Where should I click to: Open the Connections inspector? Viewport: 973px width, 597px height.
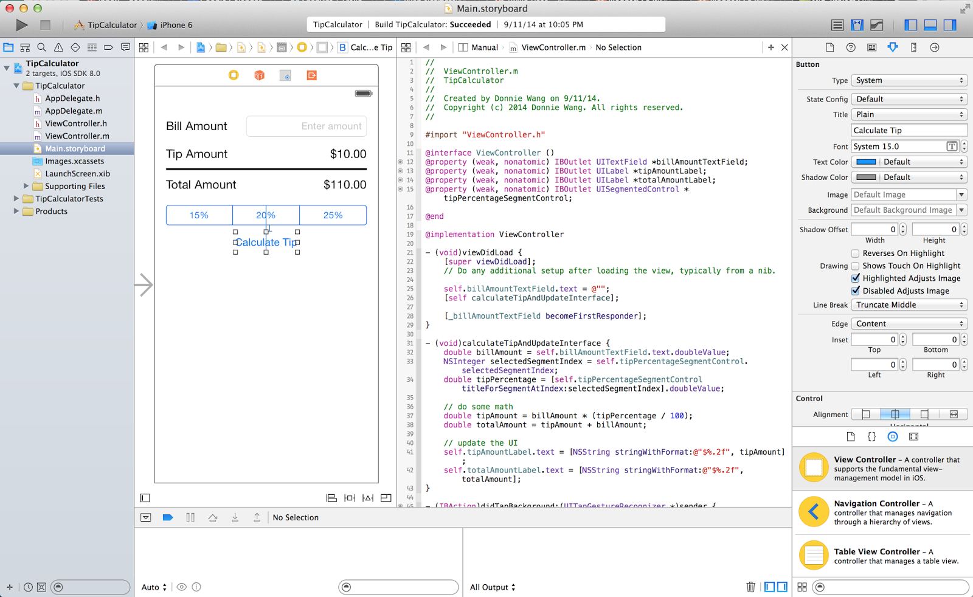pos(935,47)
